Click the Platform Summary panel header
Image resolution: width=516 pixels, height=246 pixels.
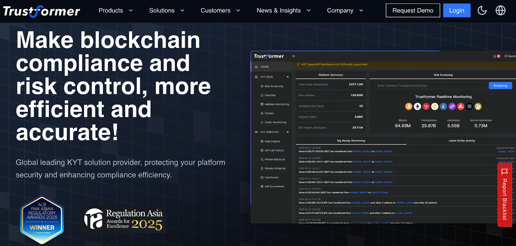point(331,75)
